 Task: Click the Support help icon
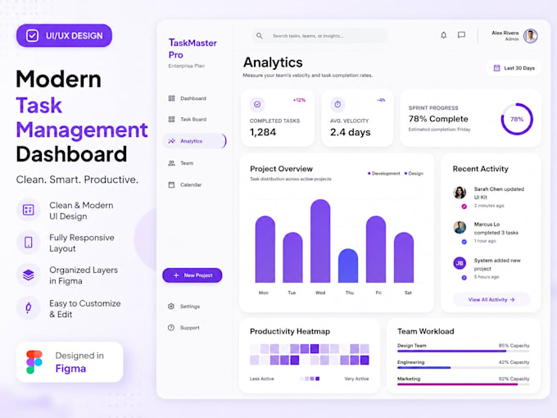[171, 328]
